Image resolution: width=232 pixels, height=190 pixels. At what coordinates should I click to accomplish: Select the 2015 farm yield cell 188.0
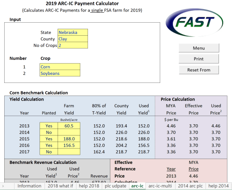(x=69, y=139)
